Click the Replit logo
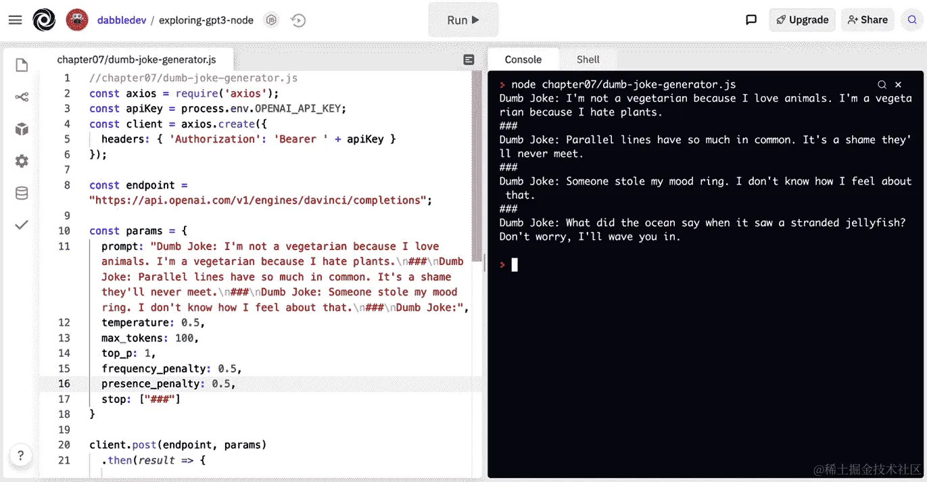The height and width of the screenshot is (482, 927). 44,20
